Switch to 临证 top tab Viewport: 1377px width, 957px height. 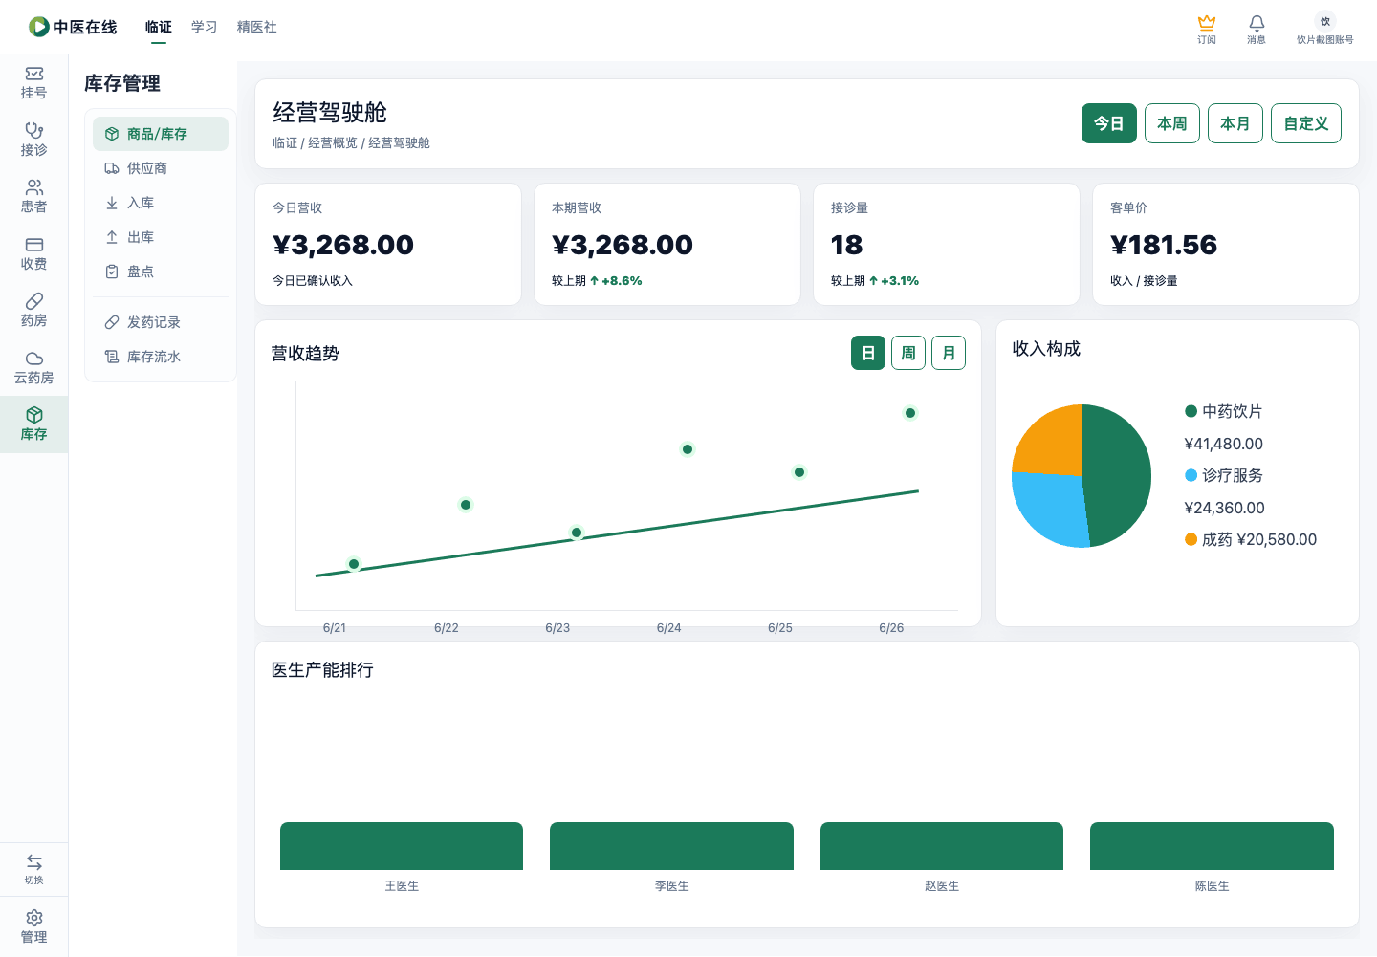coord(159,27)
